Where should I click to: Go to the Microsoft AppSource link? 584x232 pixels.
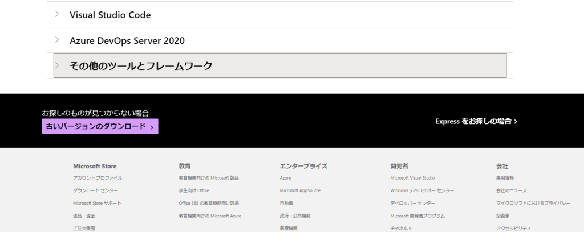[300, 191]
